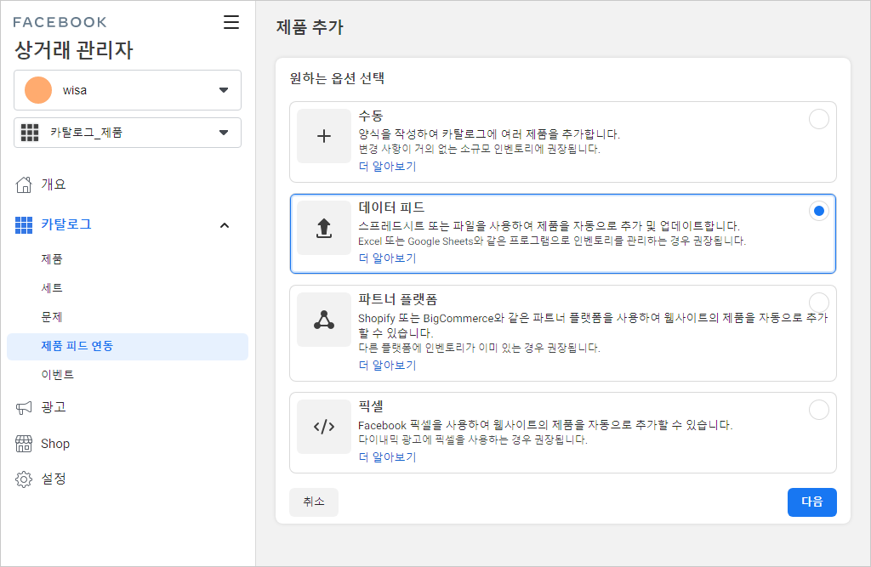
Task: Click the 취소 button
Action: coord(314,502)
